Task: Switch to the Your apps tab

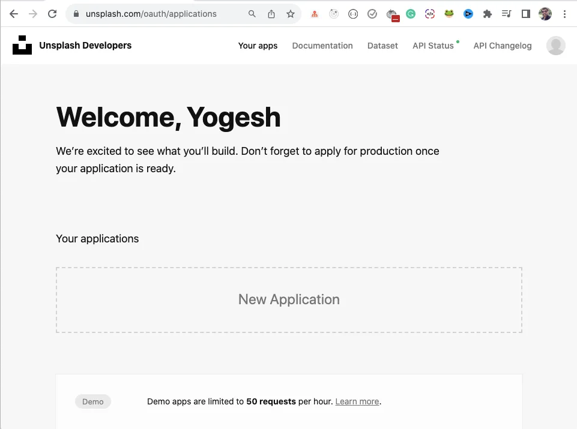Action: coord(258,46)
